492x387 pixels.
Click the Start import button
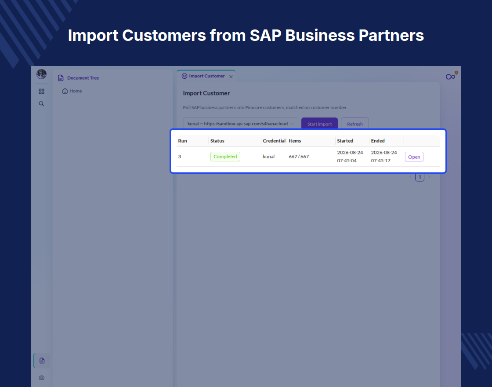point(319,124)
